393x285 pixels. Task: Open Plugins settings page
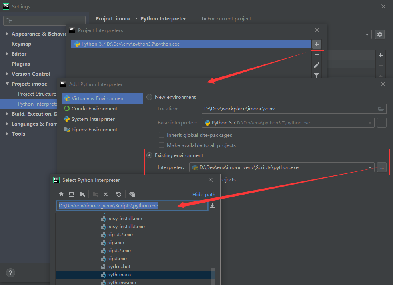pyautogui.click(x=21, y=64)
